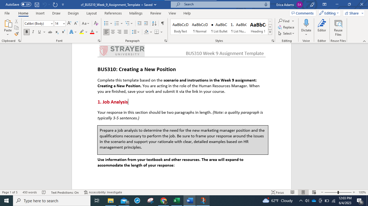Apply strikethrough formatting
Screen dimensions: 368x206
[x=50, y=32]
